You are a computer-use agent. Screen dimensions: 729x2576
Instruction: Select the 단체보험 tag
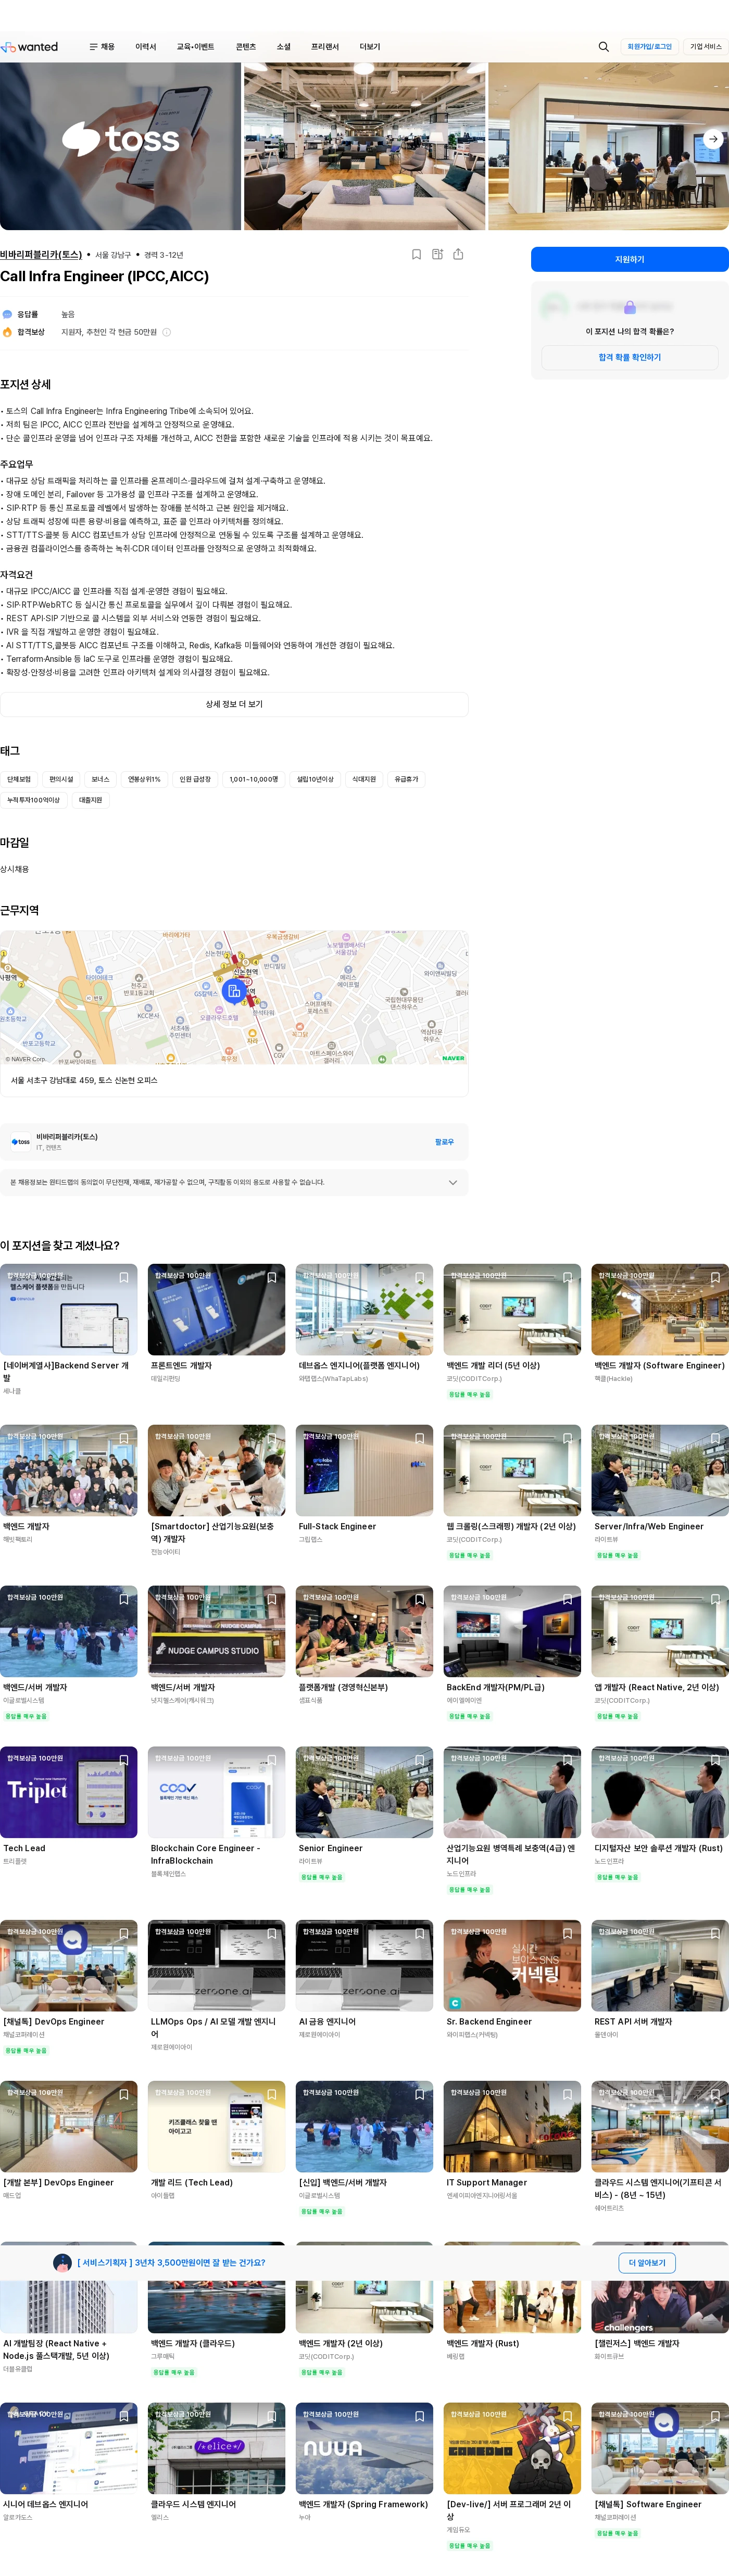click(x=19, y=779)
